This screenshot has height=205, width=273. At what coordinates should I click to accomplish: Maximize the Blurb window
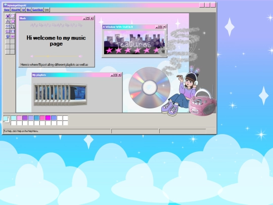tap(88, 18)
